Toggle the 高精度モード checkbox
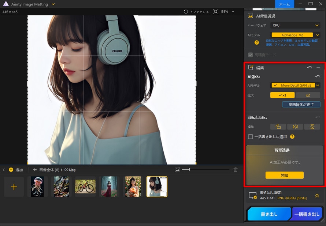Viewport: 326px width, 226px height. [250, 55]
